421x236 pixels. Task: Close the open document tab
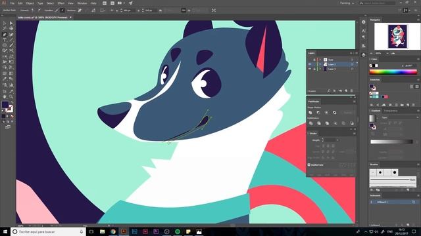(x=70, y=18)
